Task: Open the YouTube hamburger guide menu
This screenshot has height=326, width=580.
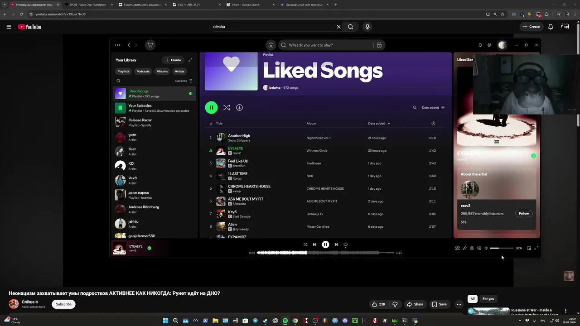Action: point(9,27)
